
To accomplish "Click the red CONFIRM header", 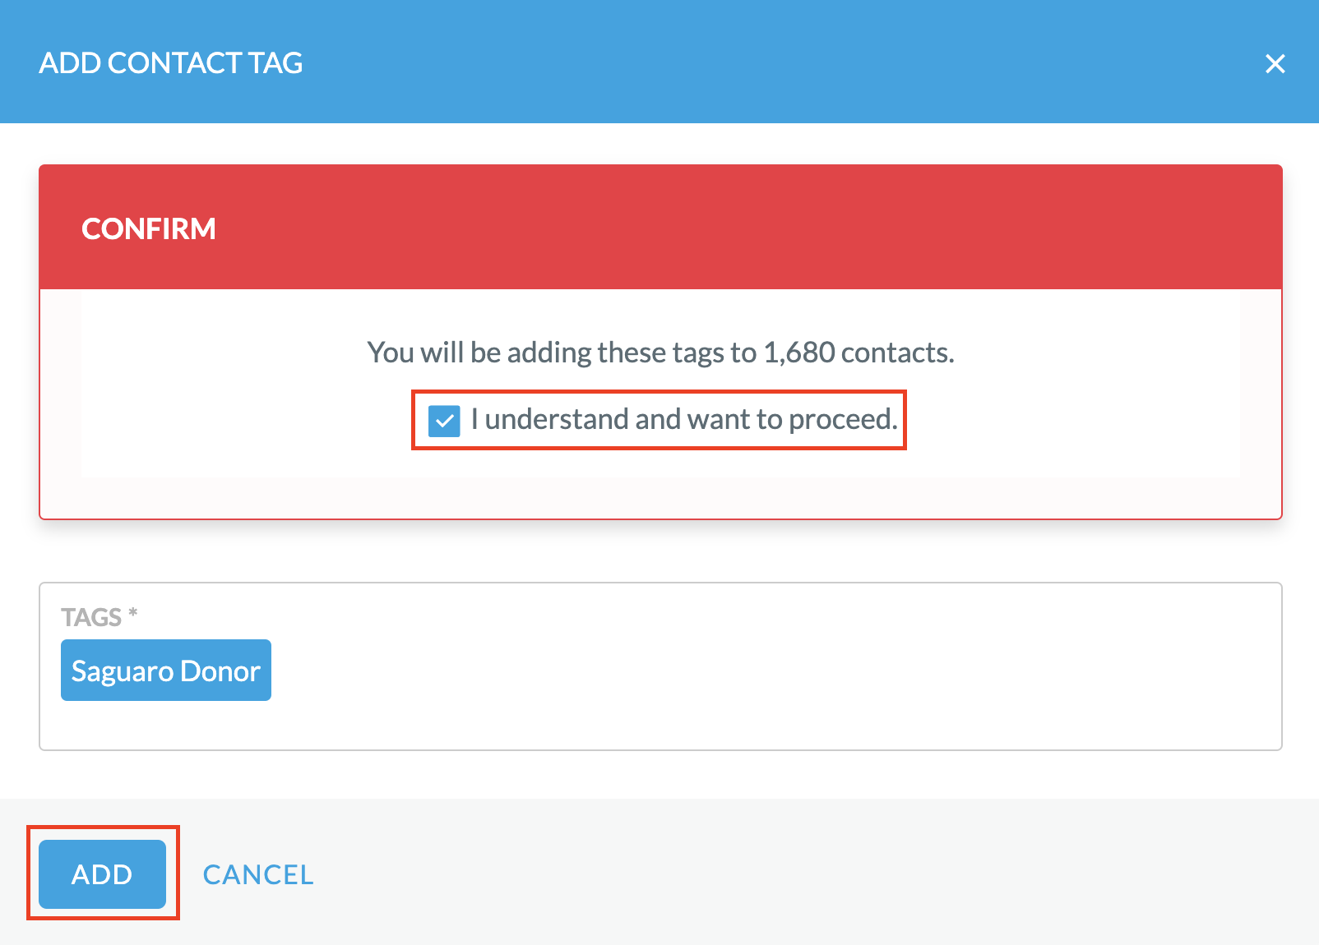I will (x=660, y=227).
